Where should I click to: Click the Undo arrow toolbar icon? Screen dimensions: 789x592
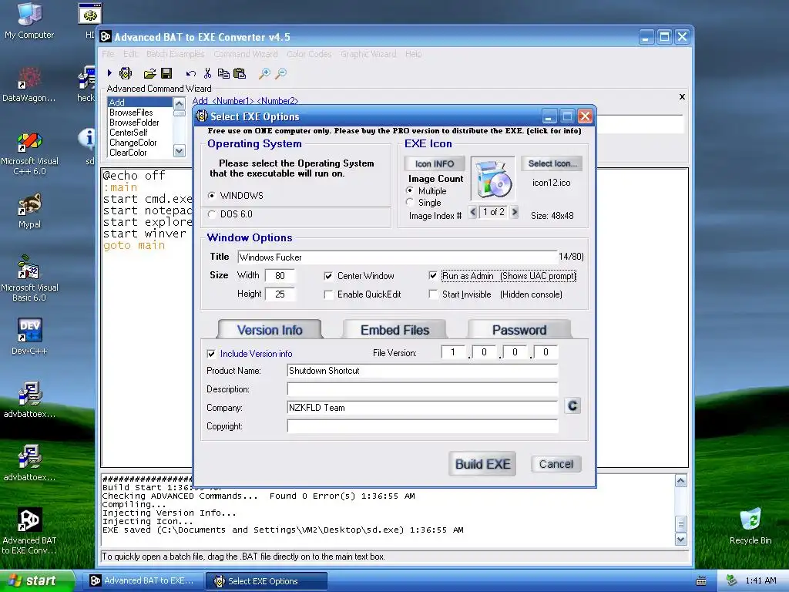tap(191, 74)
